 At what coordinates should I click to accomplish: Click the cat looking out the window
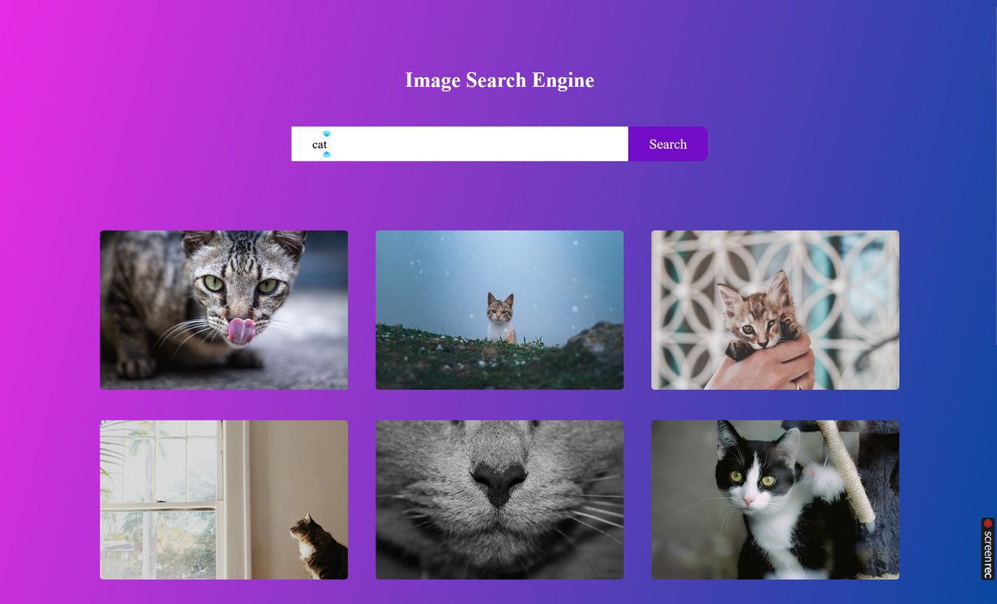pyautogui.click(x=223, y=498)
